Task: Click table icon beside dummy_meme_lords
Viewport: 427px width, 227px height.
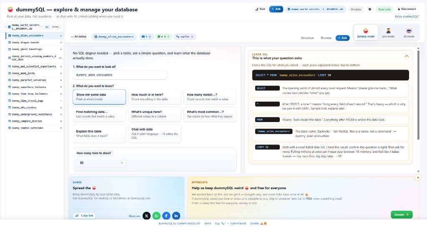Action: [10, 73]
